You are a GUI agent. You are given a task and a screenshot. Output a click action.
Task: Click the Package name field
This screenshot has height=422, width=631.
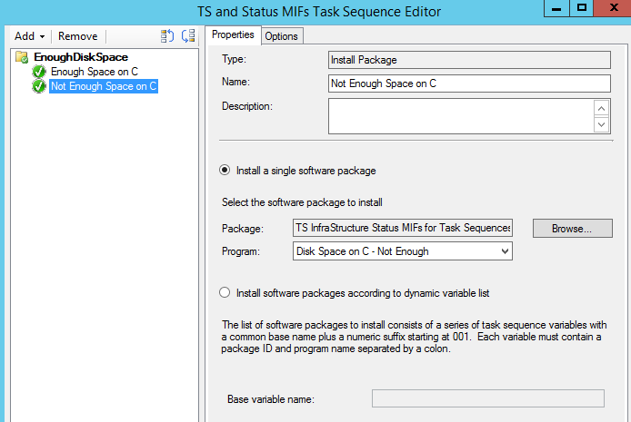403,228
